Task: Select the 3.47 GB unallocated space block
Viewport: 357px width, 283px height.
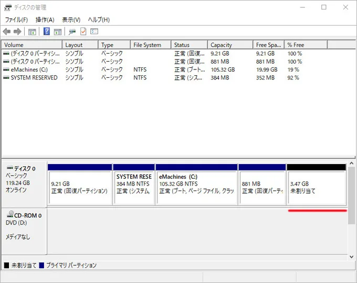Action: pyautogui.click(x=316, y=187)
